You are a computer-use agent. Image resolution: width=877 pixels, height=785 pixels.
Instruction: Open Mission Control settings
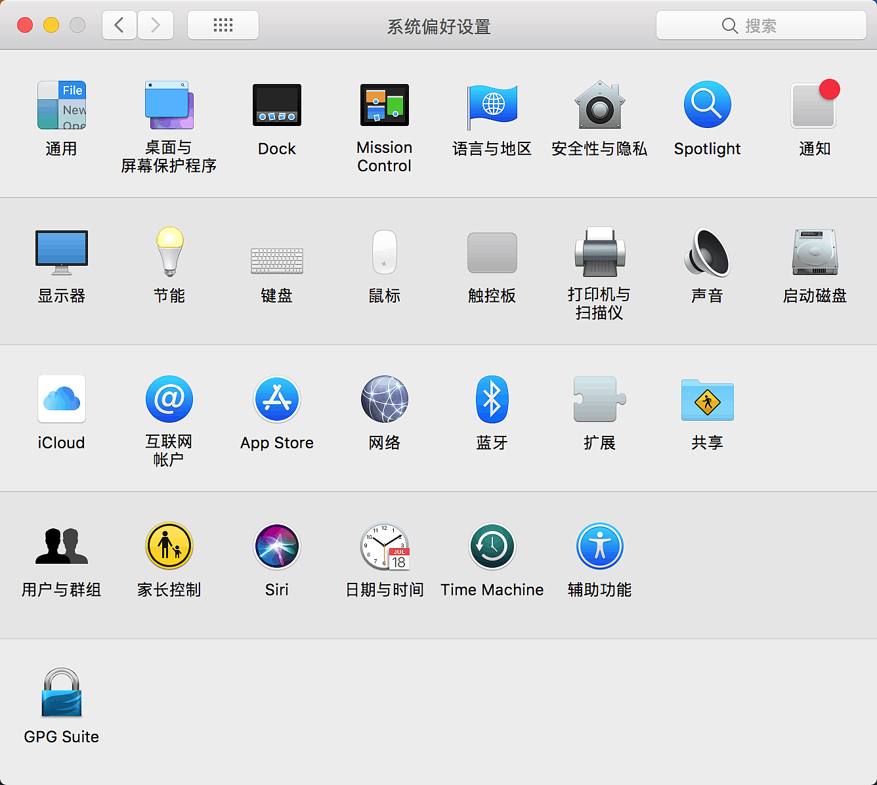pyautogui.click(x=384, y=106)
